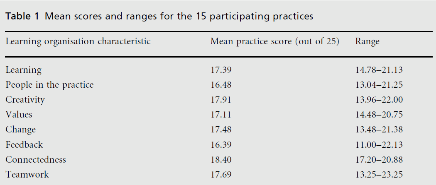Screen dimensions: 436x185
Task: Click the 'Mean practice score (out of 25)' header
Action: 275,41
